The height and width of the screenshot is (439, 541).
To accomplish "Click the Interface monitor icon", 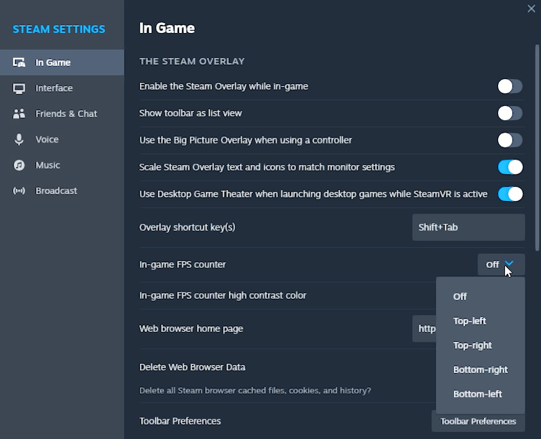I will [x=19, y=88].
